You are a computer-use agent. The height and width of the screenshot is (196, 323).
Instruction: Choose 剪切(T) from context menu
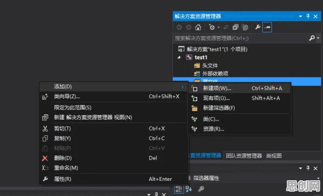tap(113, 128)
